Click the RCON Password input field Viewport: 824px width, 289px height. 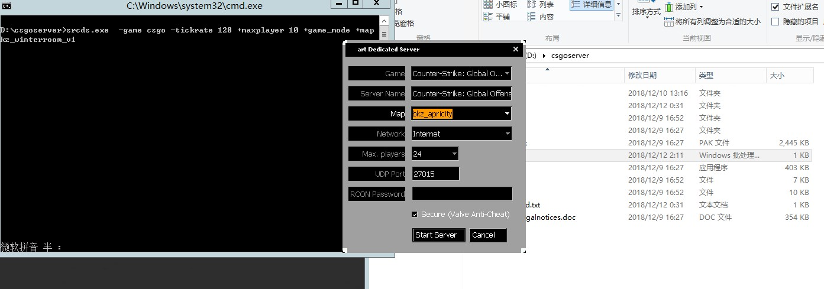[x=461, y=194]
